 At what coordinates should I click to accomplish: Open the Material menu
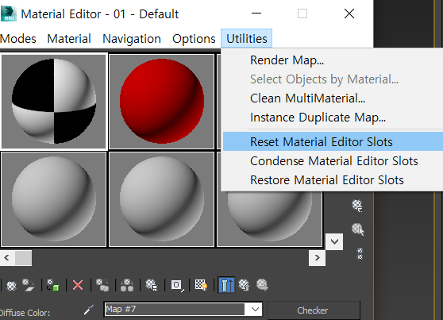point(69,39)
